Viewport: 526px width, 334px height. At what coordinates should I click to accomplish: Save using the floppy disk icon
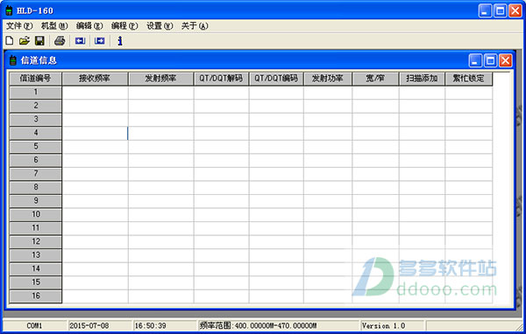[x=39, y=41]
